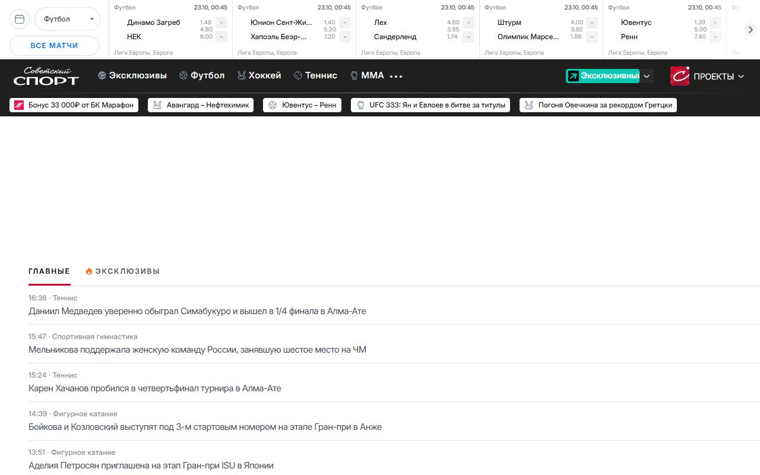760x475 pixels.
Task: Open Аделия Петросян Gran-pri headline
Action: pyautogui.click(x=151, y=465)
